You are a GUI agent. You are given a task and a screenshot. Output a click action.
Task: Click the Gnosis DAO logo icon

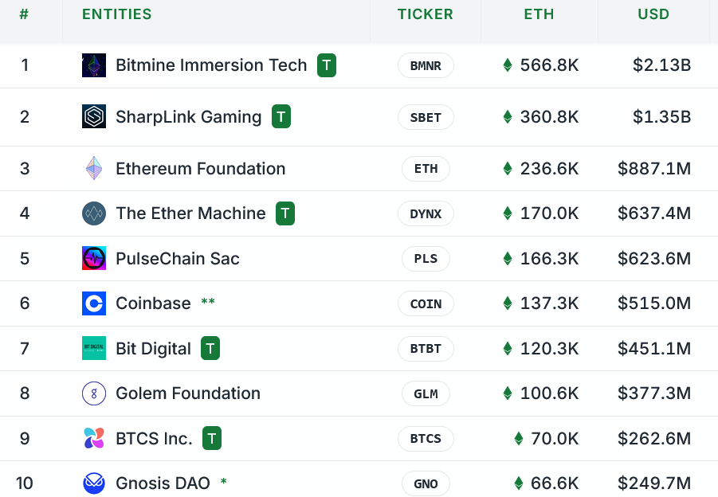pos(94,483)
